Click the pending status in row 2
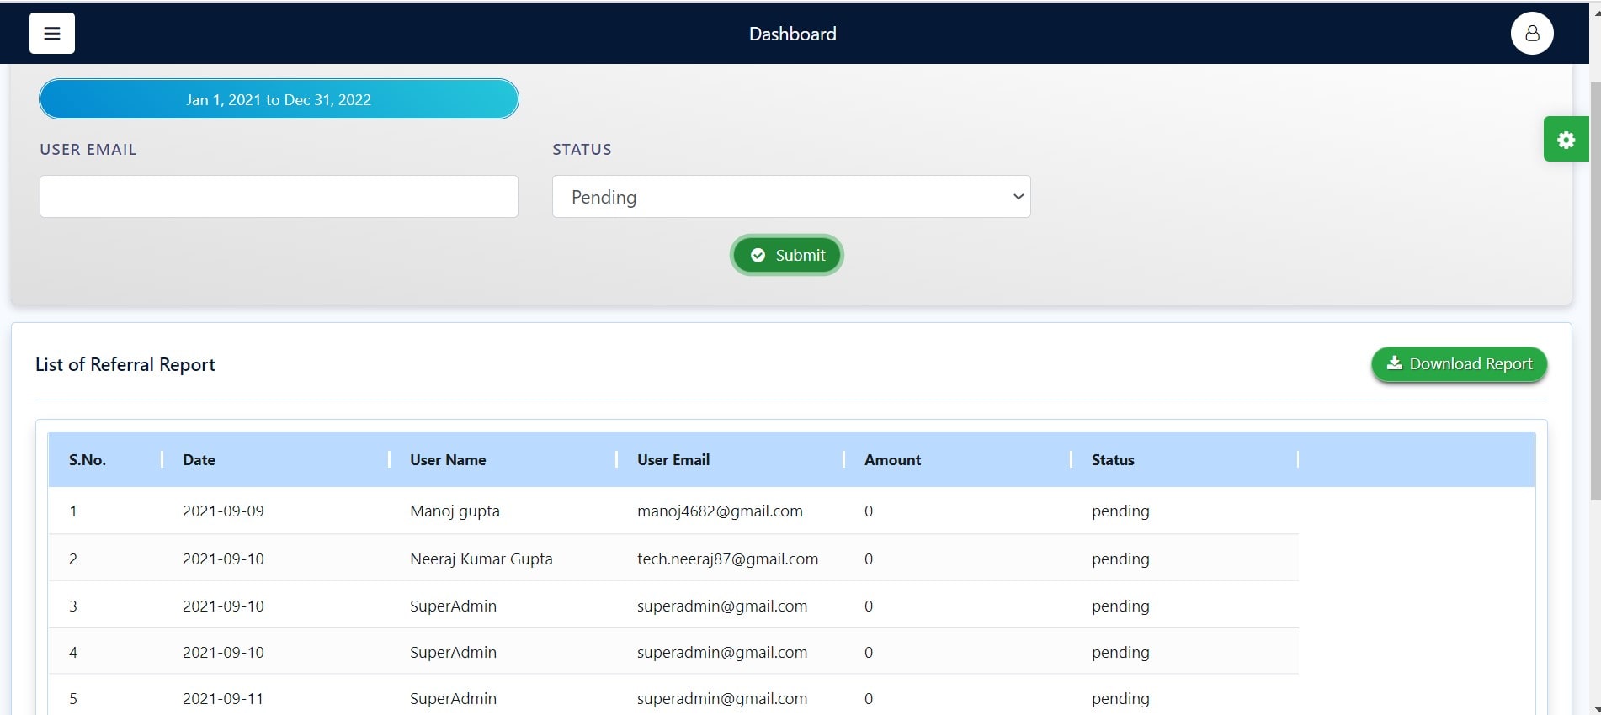 pyautogui.click(x=1120, y=559)
